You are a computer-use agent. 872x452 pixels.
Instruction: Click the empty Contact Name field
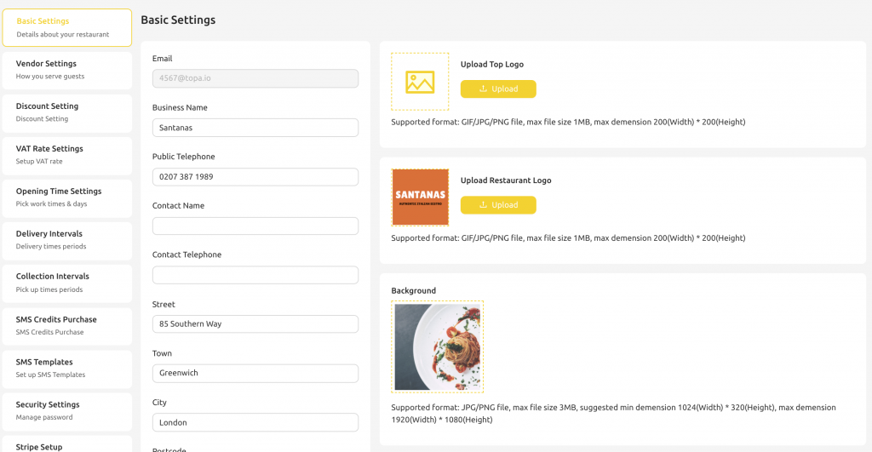pyautogui.click(x=255, y=226)
